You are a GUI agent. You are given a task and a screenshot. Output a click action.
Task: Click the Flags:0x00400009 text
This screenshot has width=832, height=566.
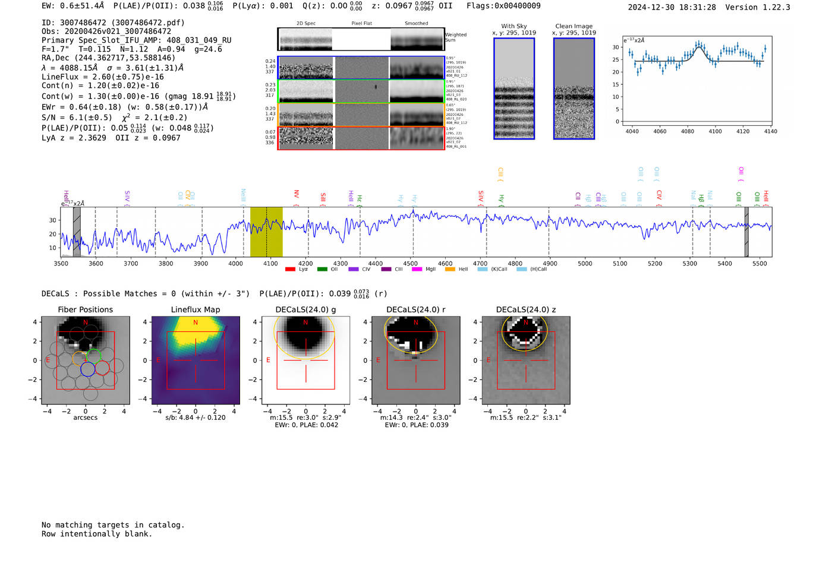tap(503, 6)
